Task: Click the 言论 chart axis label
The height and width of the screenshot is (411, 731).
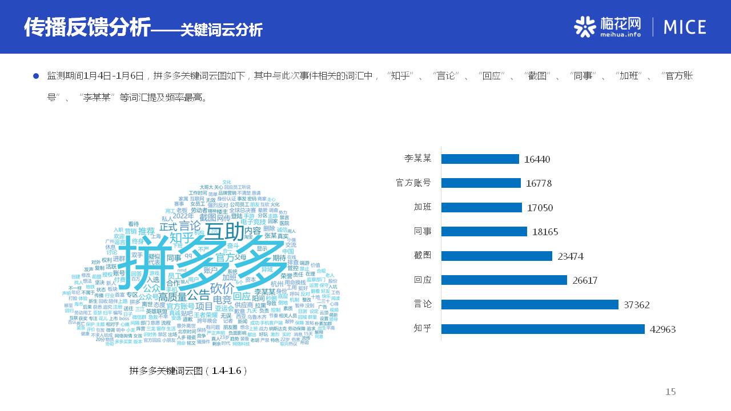Action: [423, 304]
